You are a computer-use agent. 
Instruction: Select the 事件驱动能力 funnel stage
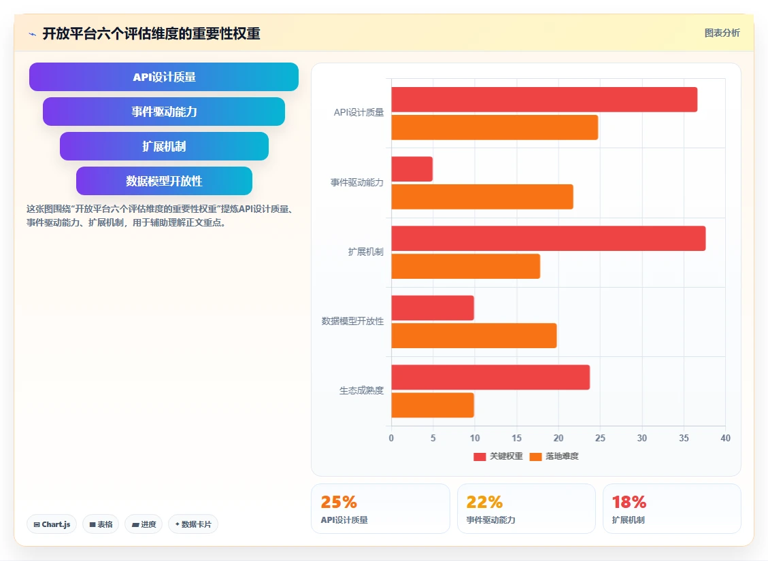click(163, 112)
